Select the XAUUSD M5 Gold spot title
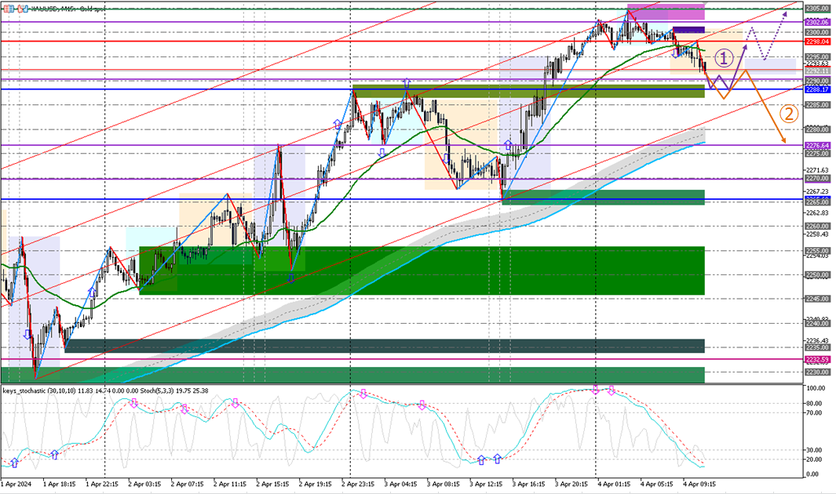 pos(68,9)
